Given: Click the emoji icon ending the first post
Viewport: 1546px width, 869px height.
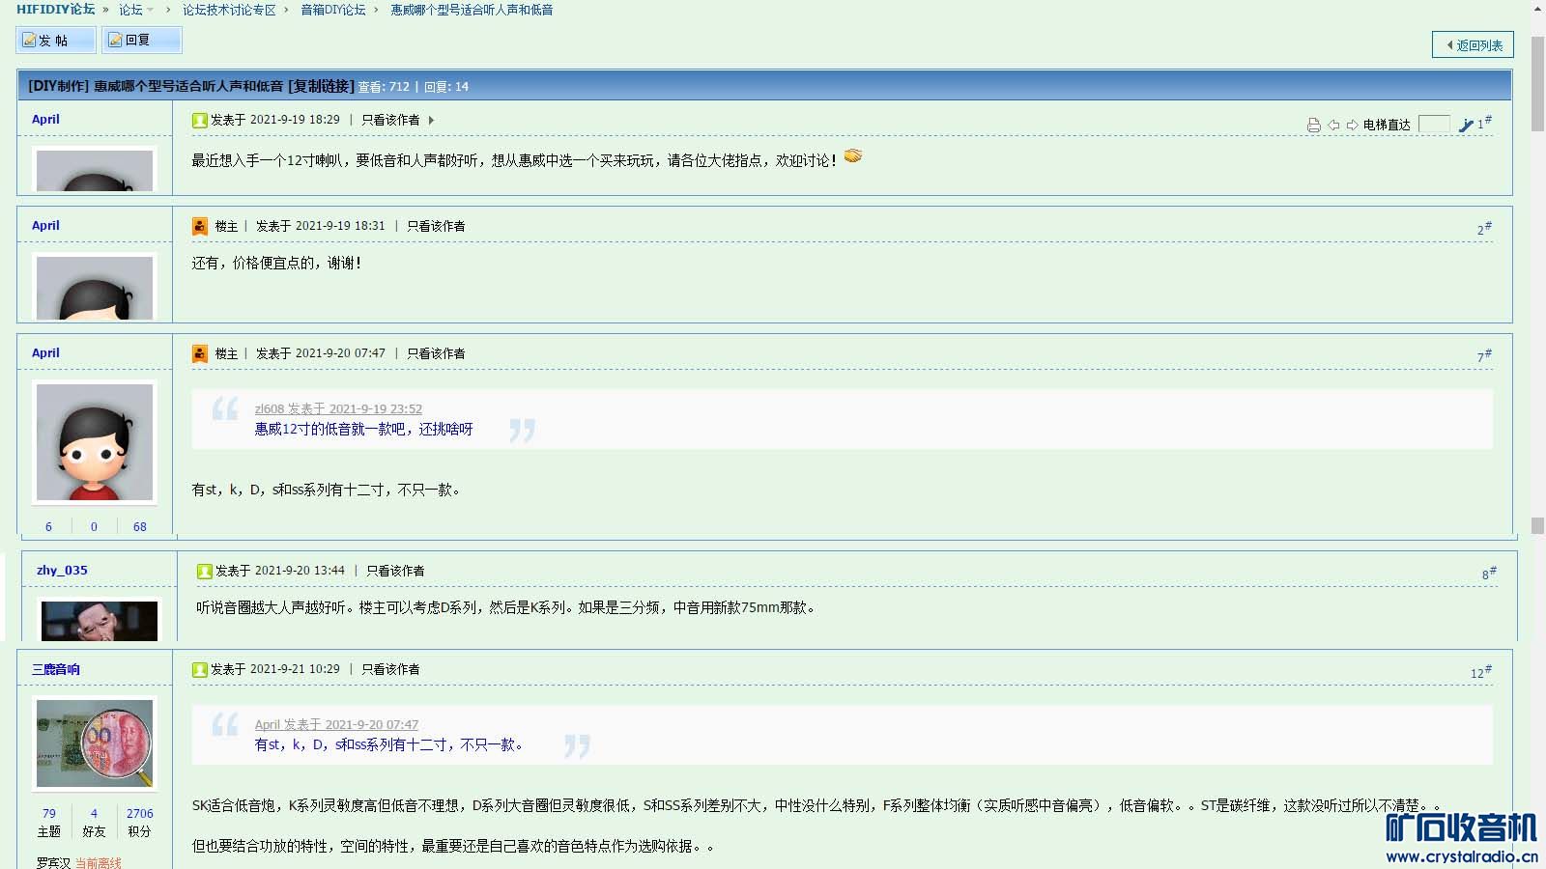Looking at the screenshot, I should point(853,155).
